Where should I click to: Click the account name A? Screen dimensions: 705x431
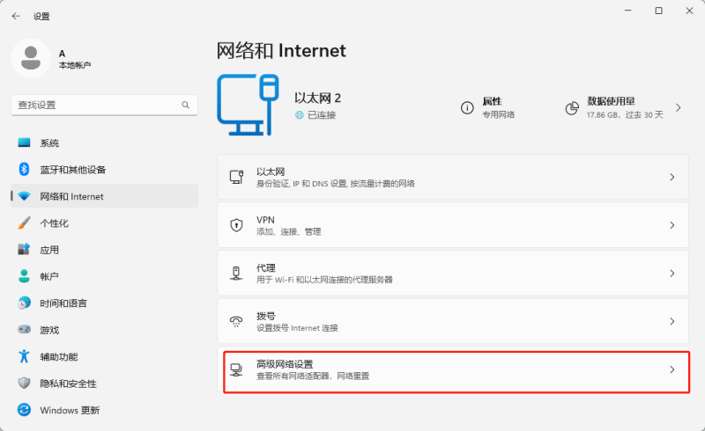click(x=62, y=54)
